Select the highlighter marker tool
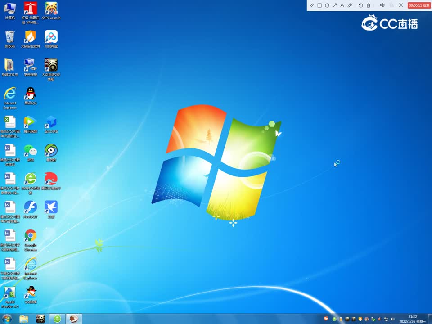This screenshot has width=432, height=324. (x=350, y=5)
